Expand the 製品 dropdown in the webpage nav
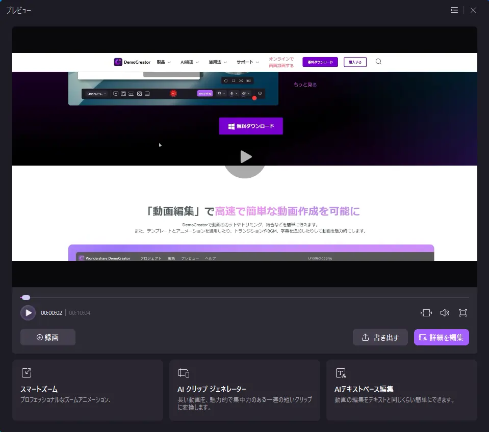 164,62
